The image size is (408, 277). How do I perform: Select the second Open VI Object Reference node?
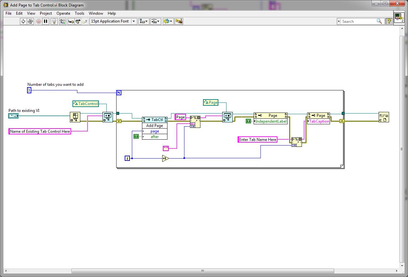(x=228, y=117)
